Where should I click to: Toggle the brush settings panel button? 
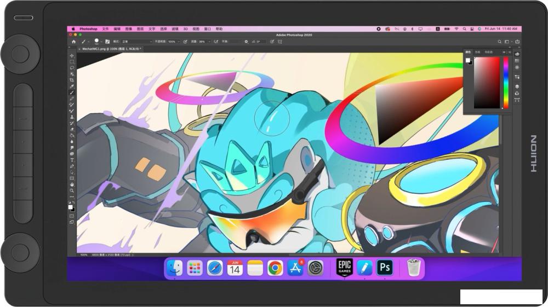[x=107, y=42]
